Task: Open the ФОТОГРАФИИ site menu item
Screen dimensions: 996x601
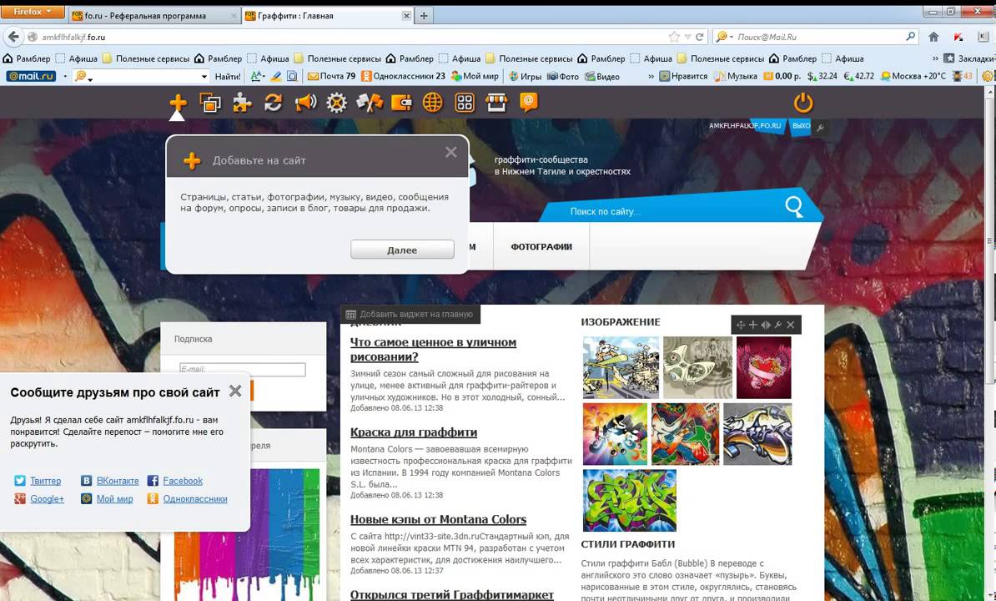Action: [x=541, y=246]
